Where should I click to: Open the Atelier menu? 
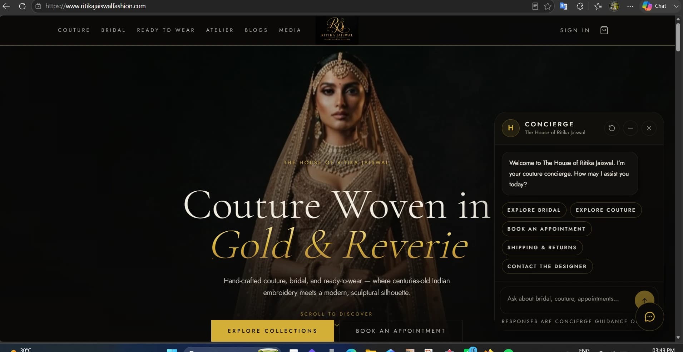(220, 30)
